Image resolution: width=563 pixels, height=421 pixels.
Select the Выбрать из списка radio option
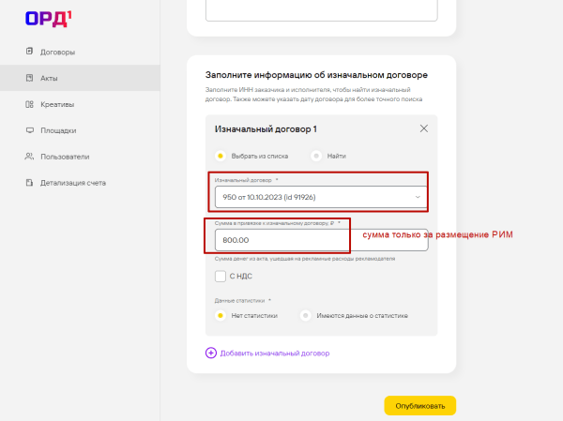click(x=221, y=156)
